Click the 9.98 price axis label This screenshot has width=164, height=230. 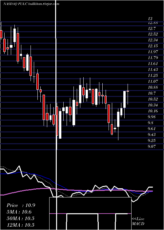(x=152, y=117)
